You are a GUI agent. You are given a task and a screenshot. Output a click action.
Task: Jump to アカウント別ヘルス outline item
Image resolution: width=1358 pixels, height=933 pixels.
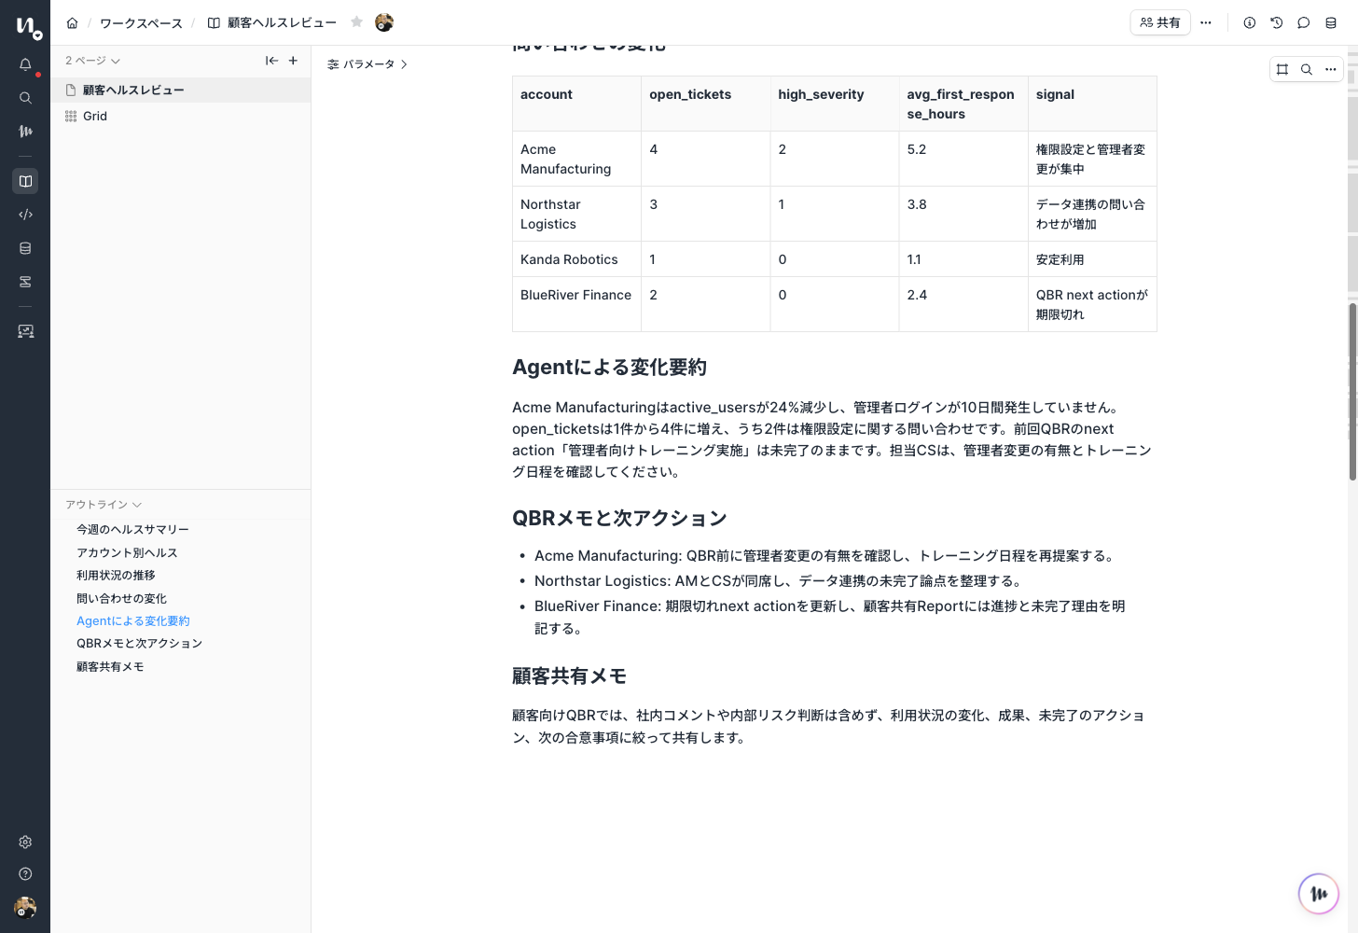tap(127, 553)
